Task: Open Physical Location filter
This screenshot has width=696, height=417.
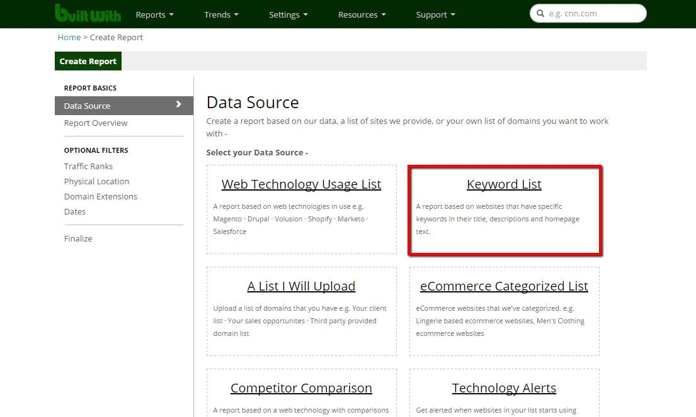Action: click(x=96, y=181)
